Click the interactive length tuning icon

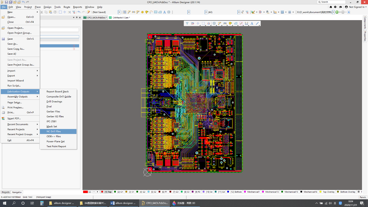pyautogui.click(x=225, y=23)
